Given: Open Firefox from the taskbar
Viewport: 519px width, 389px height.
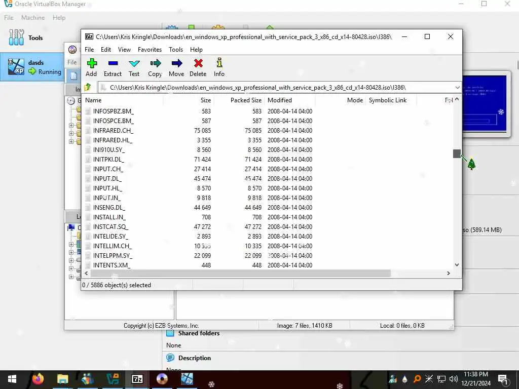Looking at the screenshot, I should [38, 379].
